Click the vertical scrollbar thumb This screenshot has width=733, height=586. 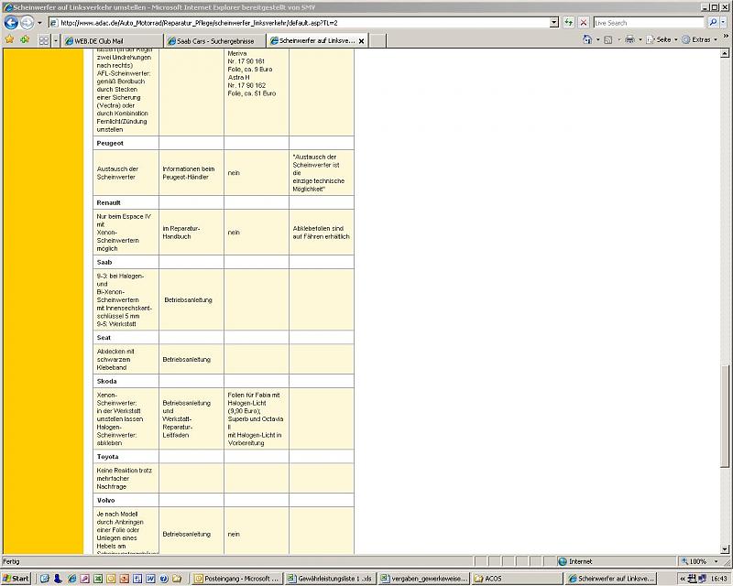pyautogui.click(x=725, y=416)
